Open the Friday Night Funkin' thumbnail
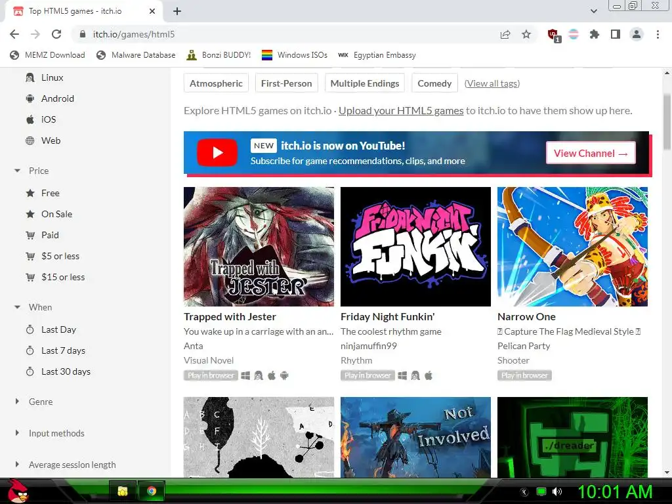672x504 pixels. pyautogui.click(x=415, y=247)
